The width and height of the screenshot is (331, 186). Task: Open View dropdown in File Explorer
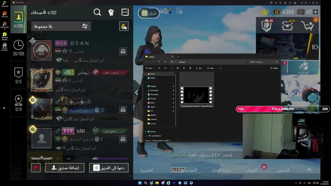211,68
